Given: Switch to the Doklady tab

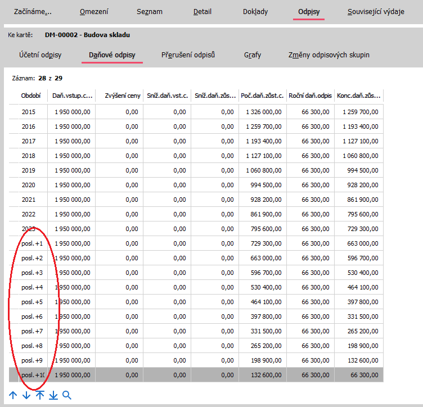Looking at the screenshot, I should tap(255, 11).
